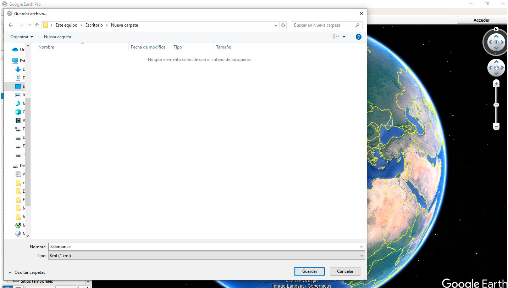Open the Documentos page icon in sidebar

coord(18,78)
